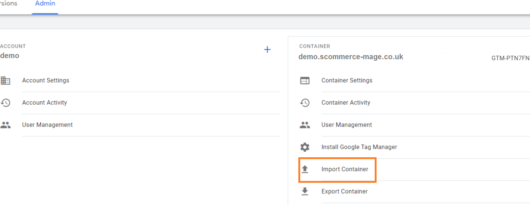Viewport: 530px width, 205px height.
Task: Click the Install Google Tag Manager gear icon
Action: (305, 147)
